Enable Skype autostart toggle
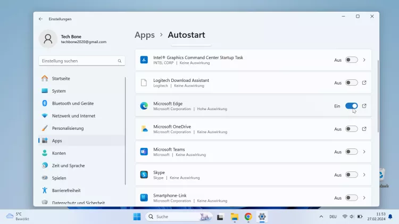Viewport: 399px width, 224px height. pyautogui.click(x=352, y=175)
